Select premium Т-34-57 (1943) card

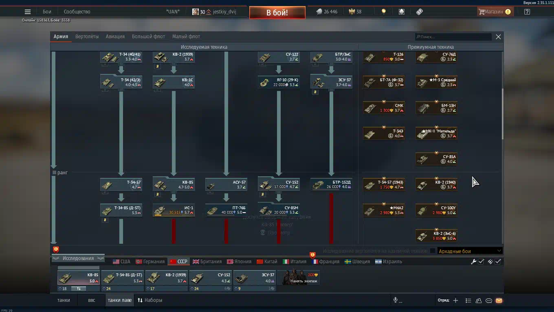(384, 184)
